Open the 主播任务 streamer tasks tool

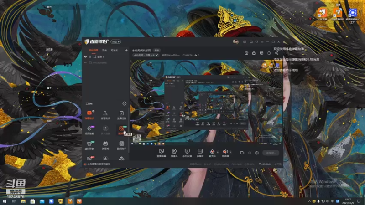tap(121, 115)
